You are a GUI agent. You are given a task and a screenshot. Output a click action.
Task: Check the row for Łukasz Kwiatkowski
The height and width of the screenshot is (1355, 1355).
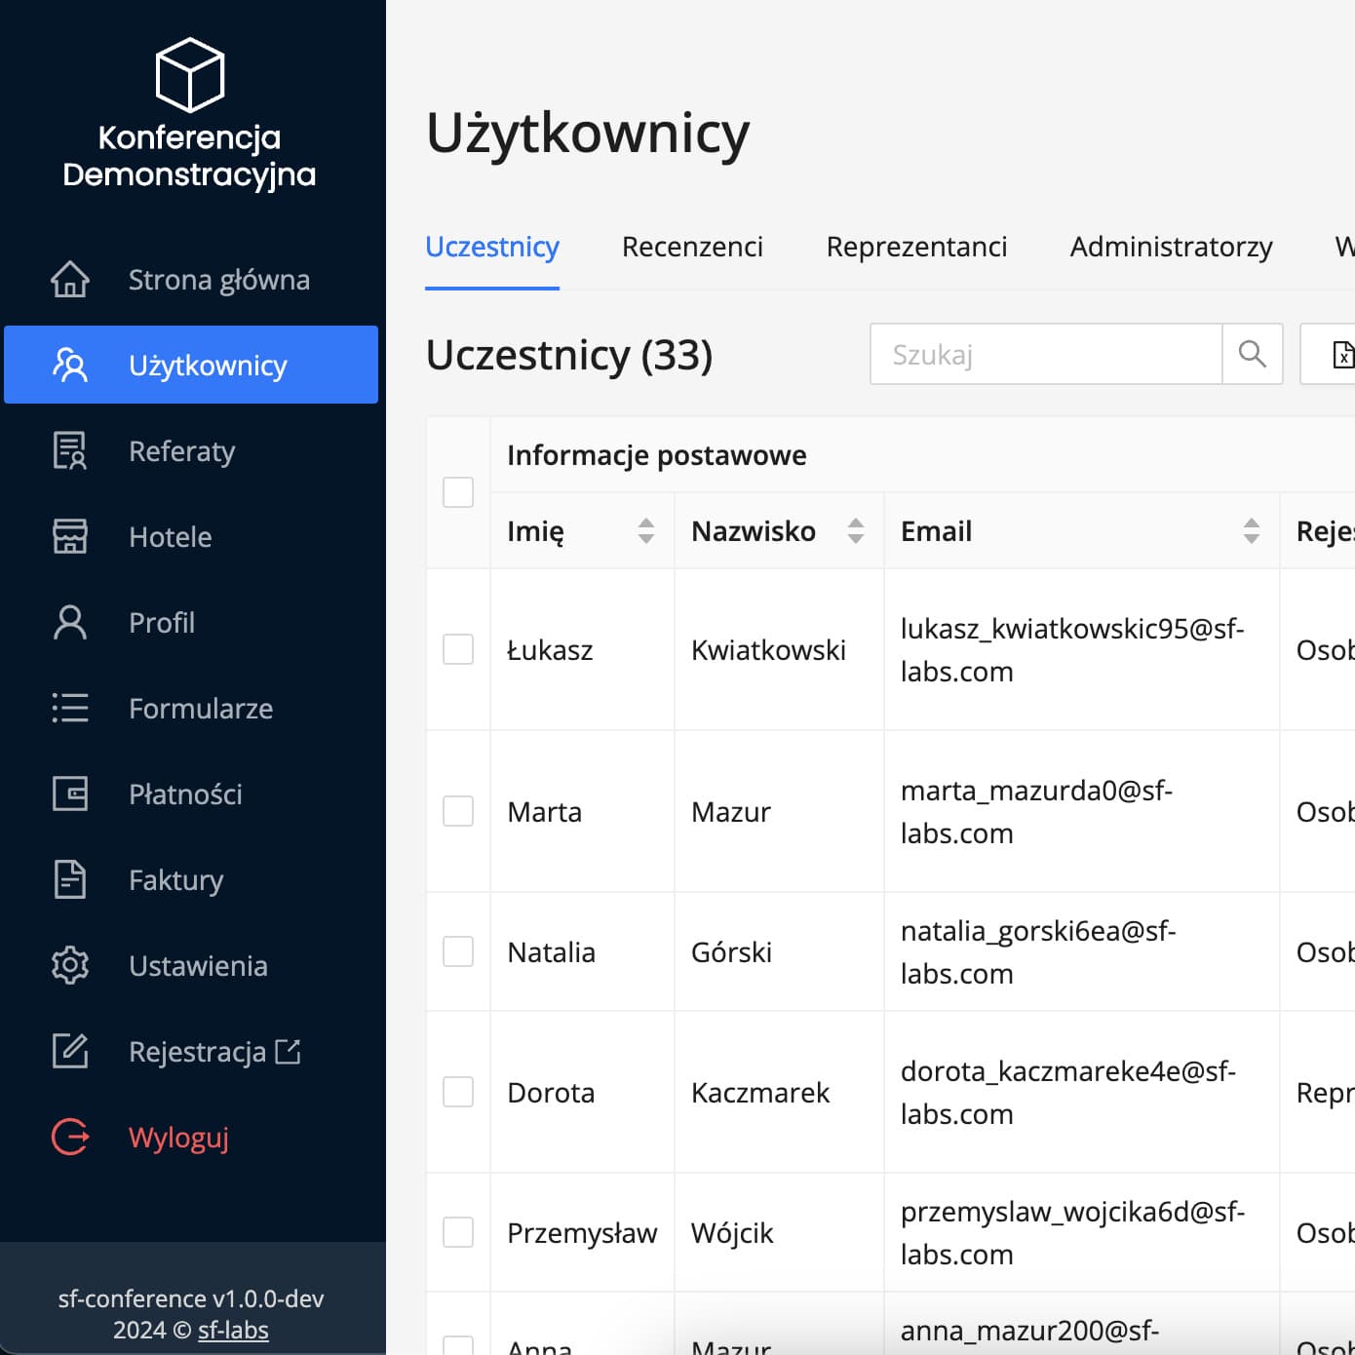pos(458,649)
